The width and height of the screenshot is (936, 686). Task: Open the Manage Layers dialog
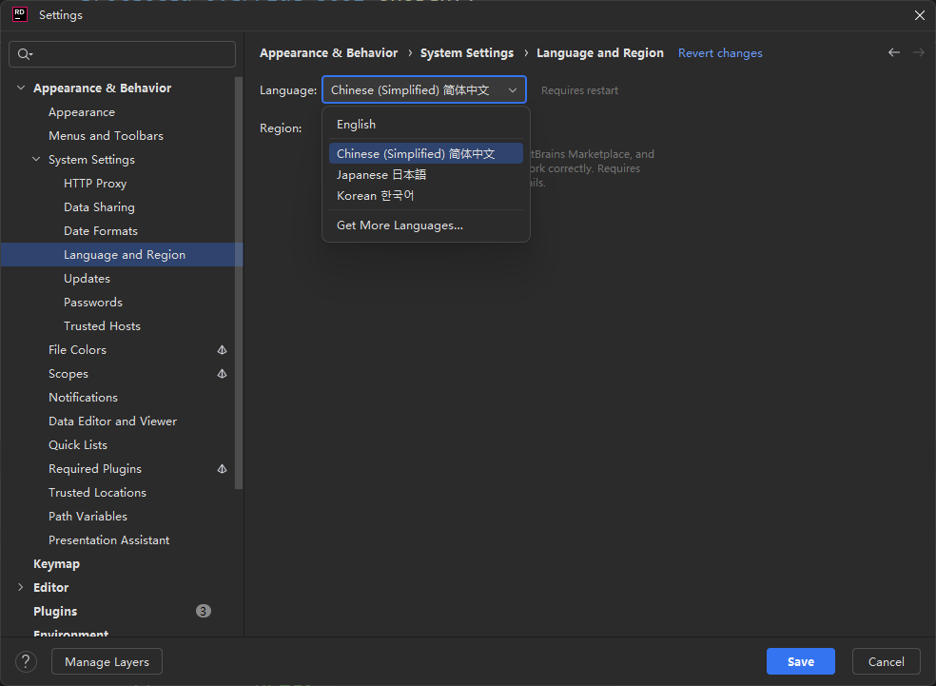[x=107, y=661]
